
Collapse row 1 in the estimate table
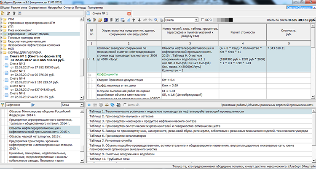point(88,59)
